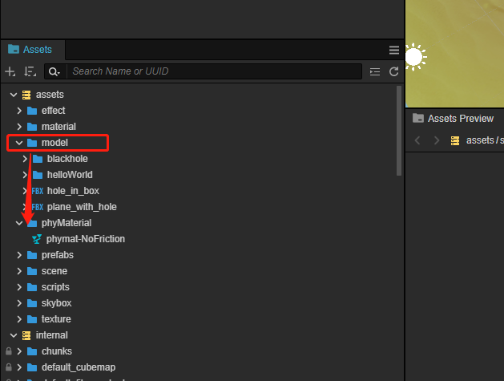Expand the texture folder
The width and height of the screenshot is (504, 381).
[19, 319]
